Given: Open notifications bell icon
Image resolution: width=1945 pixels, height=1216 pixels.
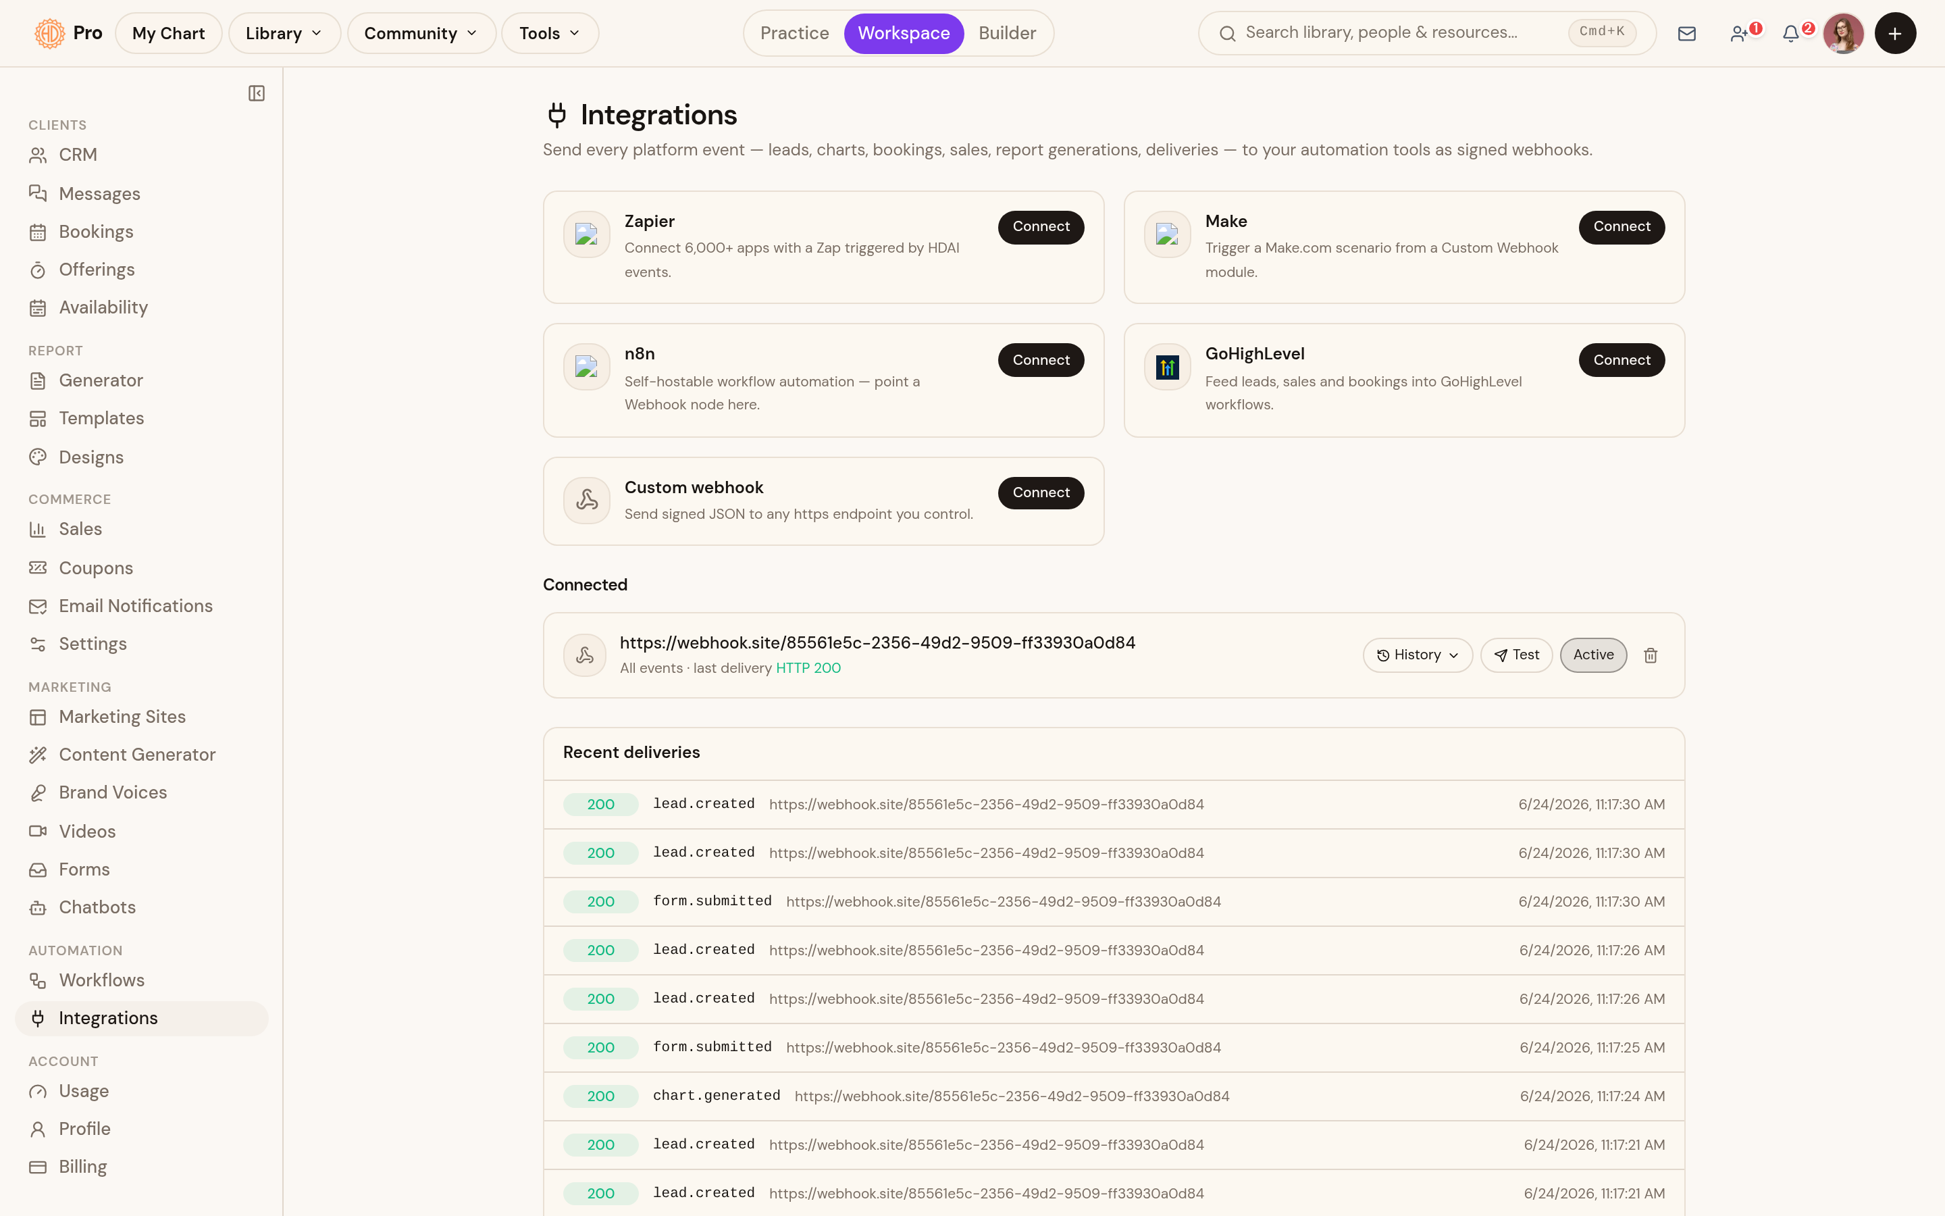Looking at the screenshot, I should 1792,33.
